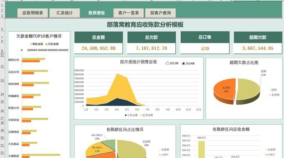The height and width of the screenshot is (158, 284).
Task: Click the orange 欠款金额 legend in TOP10 chart
Action: pyautogui.click(x=52, y=44)
